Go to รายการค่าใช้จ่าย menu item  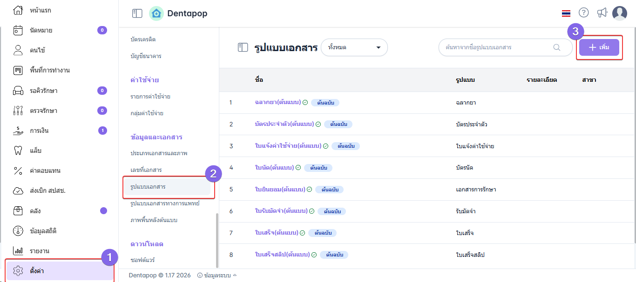(x=150, y=96)
